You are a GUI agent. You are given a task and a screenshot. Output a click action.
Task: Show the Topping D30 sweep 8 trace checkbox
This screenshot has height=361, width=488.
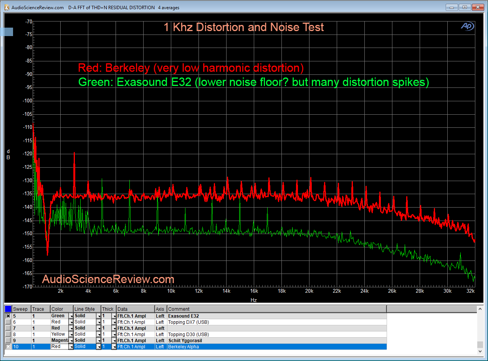[8, 334]
